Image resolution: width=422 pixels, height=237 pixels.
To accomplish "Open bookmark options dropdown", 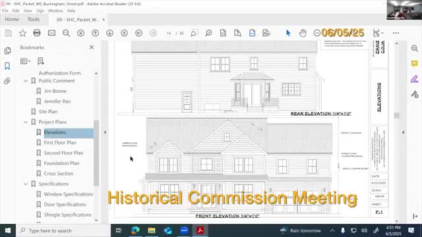I will click(x=25, y=61).
